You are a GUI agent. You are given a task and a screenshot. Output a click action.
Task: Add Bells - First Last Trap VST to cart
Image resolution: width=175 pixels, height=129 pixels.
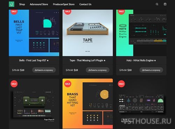44,70
